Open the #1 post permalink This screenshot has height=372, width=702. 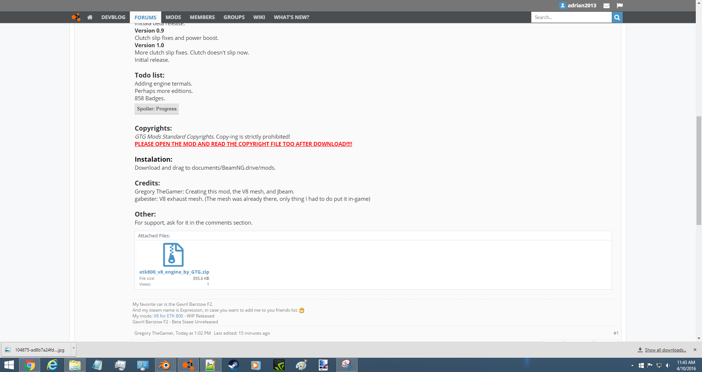pyautogui.click(x=616, y=333)
